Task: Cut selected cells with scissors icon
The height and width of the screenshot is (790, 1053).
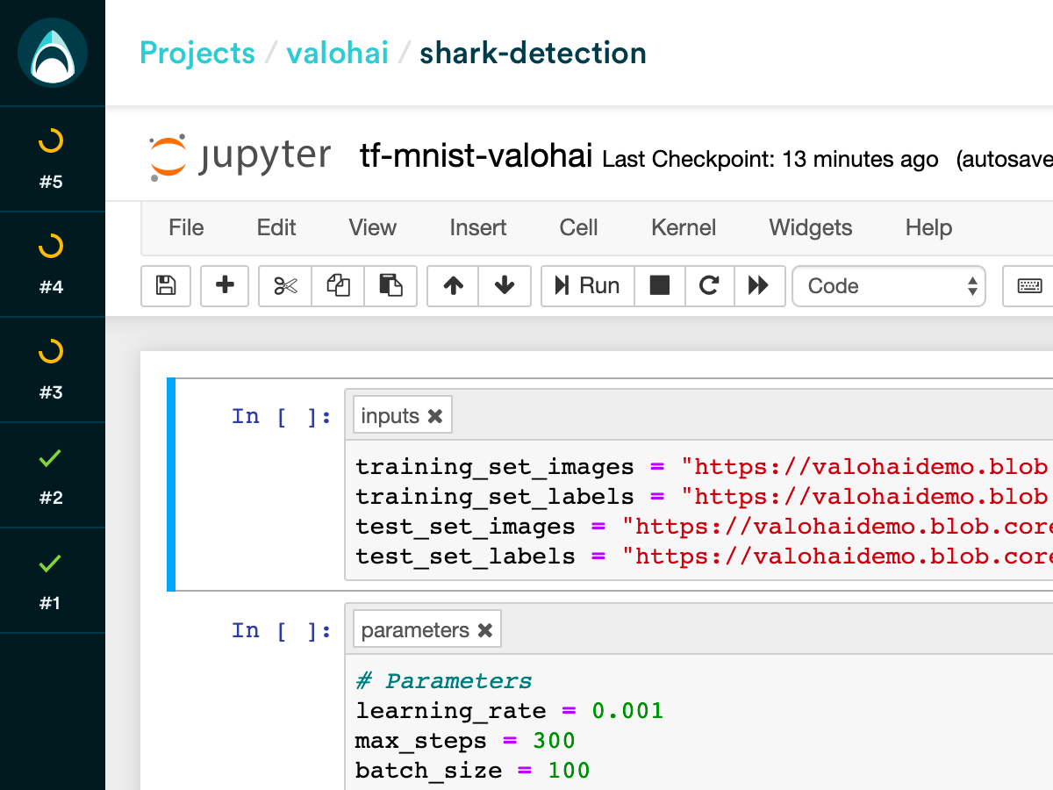Action: click(x=285, y=285)
